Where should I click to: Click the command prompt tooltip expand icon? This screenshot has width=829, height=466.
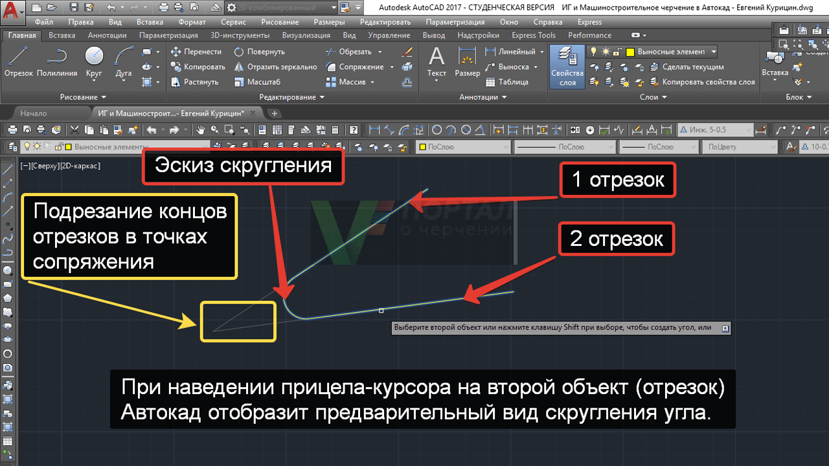[725, 328]
